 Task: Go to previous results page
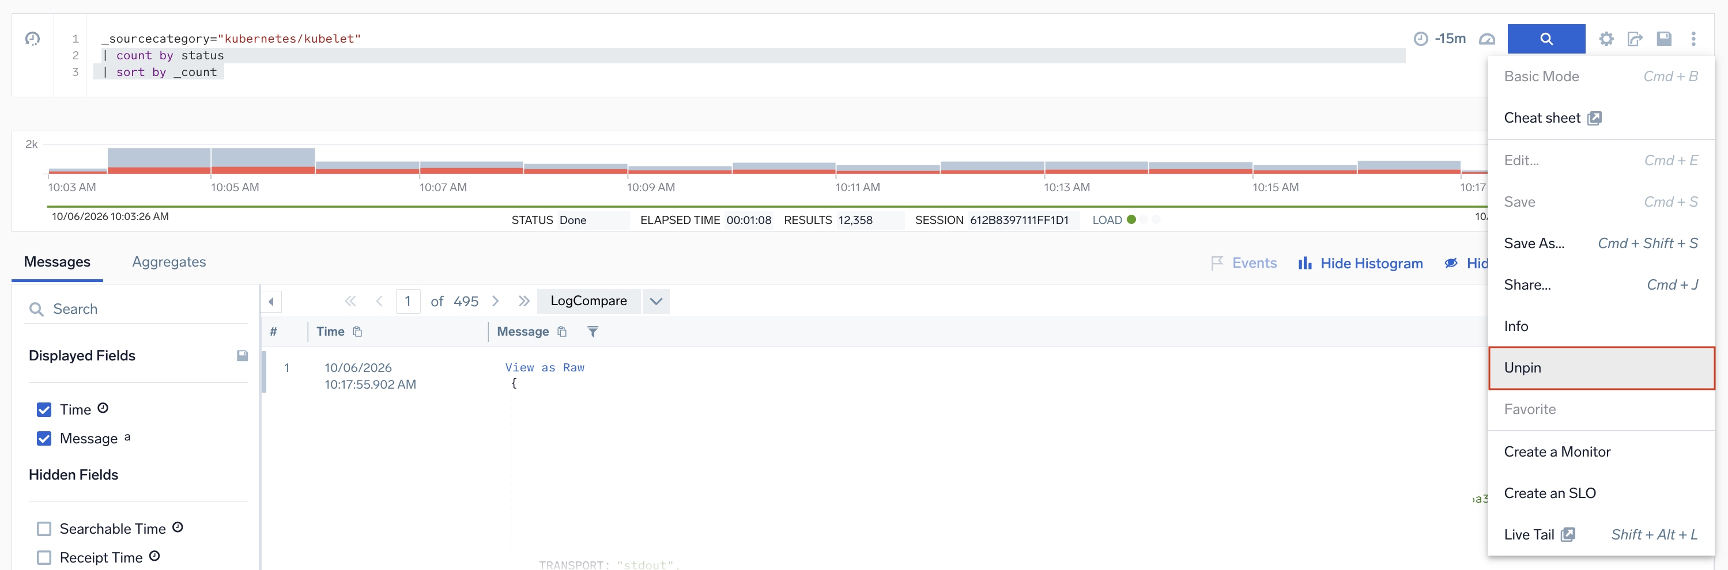point(380,302)
